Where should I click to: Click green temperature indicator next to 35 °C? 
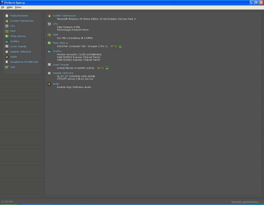point(107,68)
